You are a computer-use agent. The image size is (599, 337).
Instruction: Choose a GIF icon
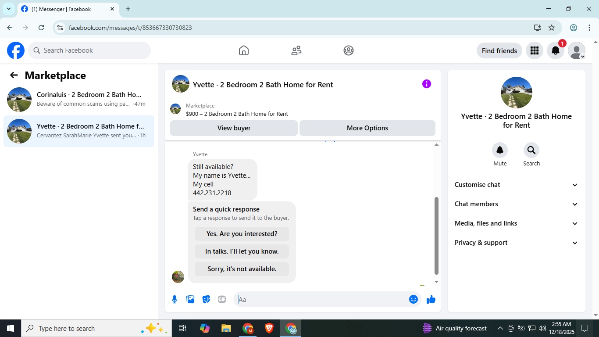(222, 299)
